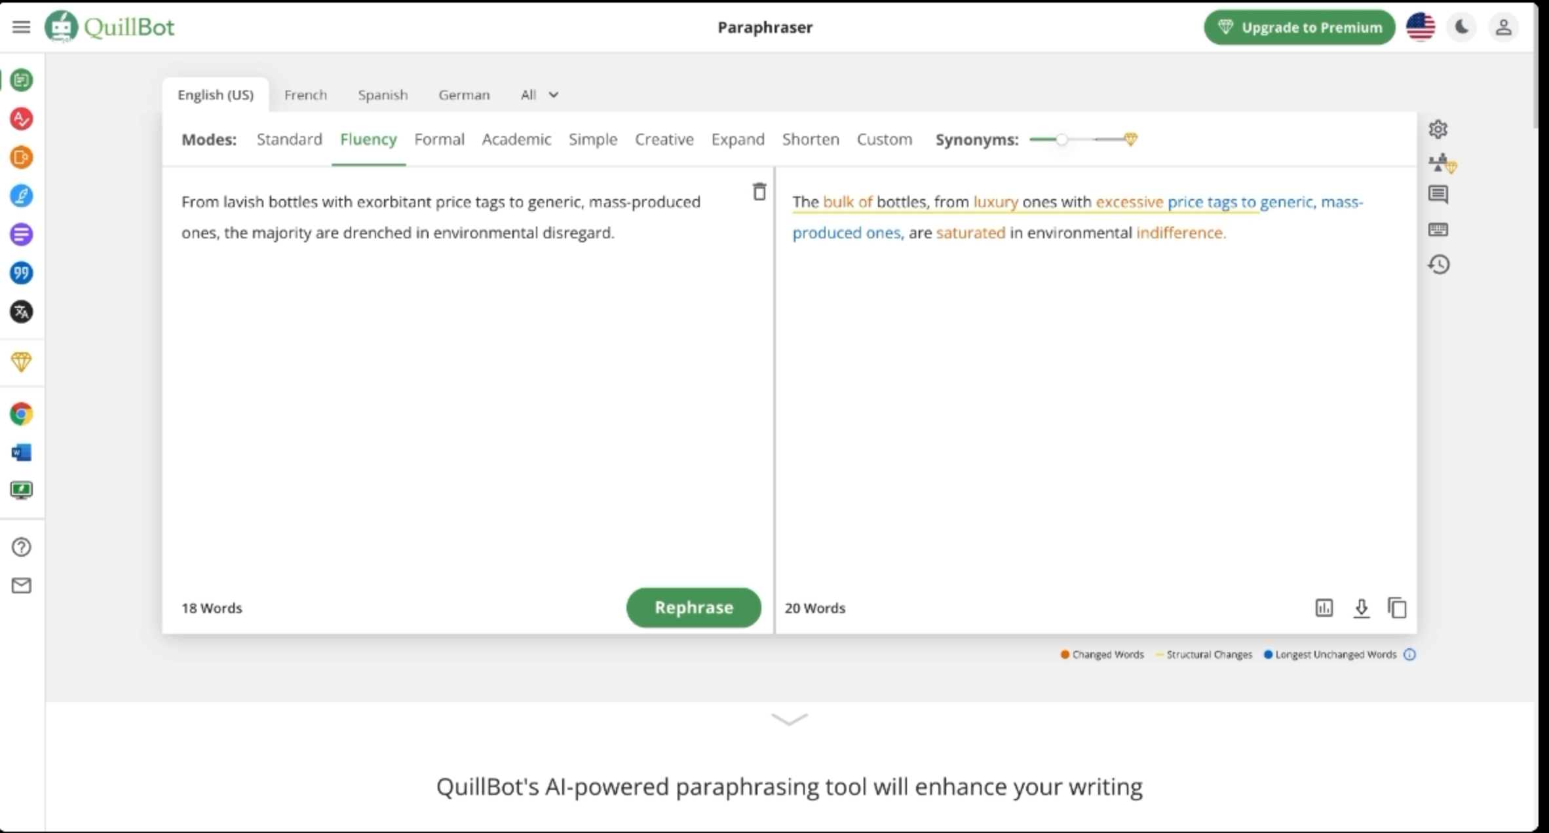Open the Translator sidebar icon
Viewport: 1549px width, 833px height.
[x=21, y=312]
